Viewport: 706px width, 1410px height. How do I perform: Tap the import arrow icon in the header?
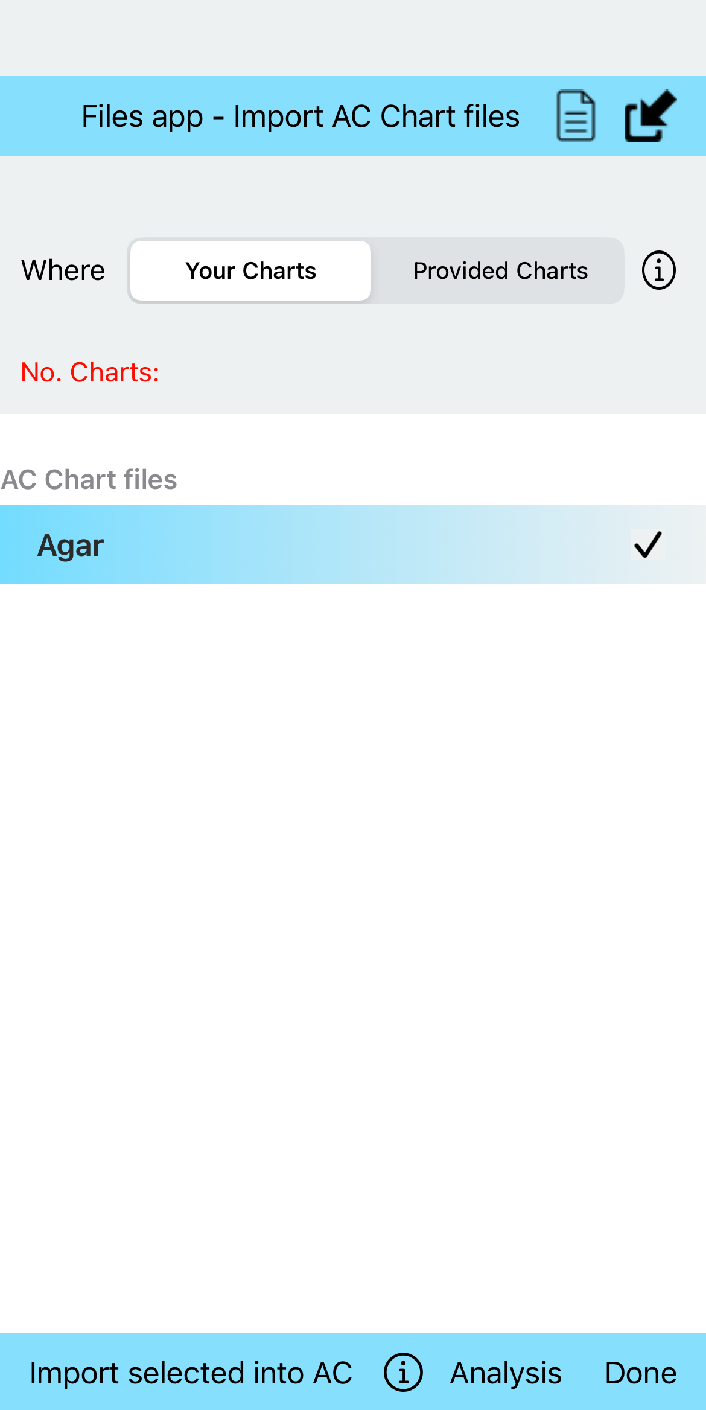tap(650, 116)
